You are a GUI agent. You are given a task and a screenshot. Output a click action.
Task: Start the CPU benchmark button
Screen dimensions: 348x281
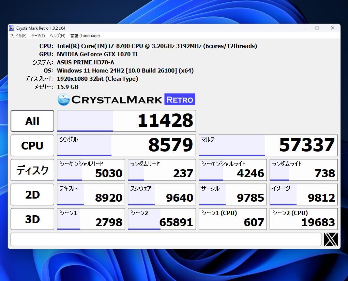[32, 145]
